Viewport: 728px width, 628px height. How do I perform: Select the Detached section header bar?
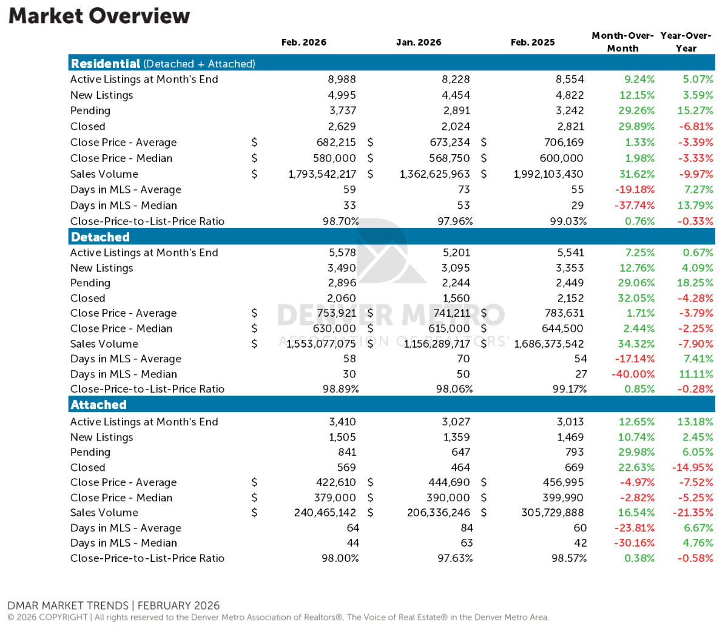point(391,237)
